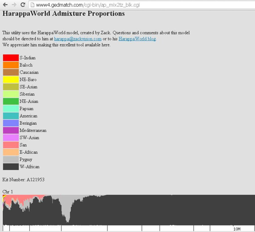
Task: Click the Caucasian legend label
Action: click(x=29, y=72)
